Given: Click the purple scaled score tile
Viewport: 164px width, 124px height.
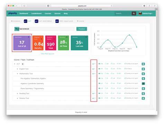Looking at the screenshot, I should click(x=22, y=43).
